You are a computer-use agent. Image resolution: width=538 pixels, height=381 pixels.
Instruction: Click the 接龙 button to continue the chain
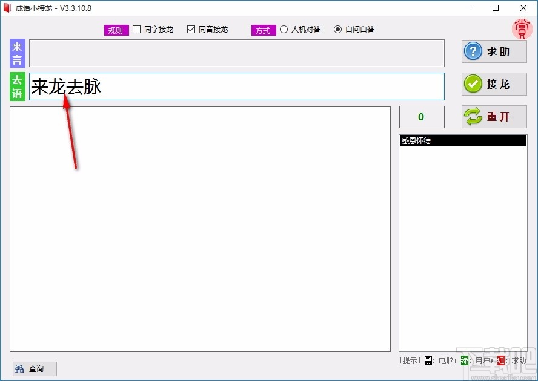494,84
